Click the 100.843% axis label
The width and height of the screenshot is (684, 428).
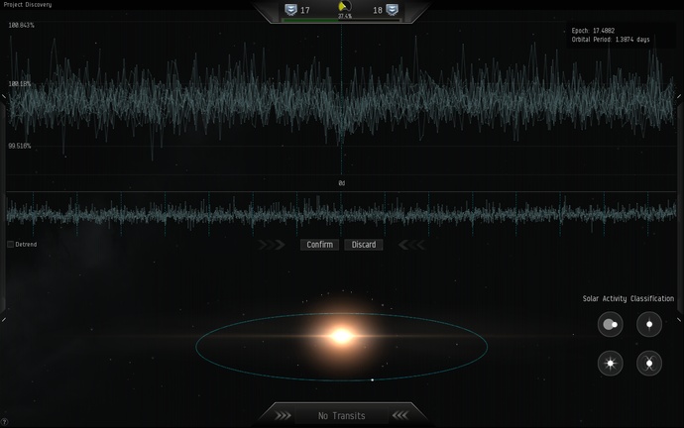click(x=21, y=26)
